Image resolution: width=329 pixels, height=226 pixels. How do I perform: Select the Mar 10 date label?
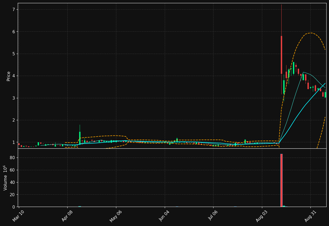pyautogui.click(x=18, y=216)
